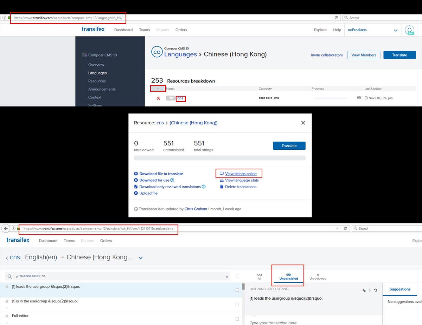Open the cns resource link in the breakdown list

(x=180, y=98)
